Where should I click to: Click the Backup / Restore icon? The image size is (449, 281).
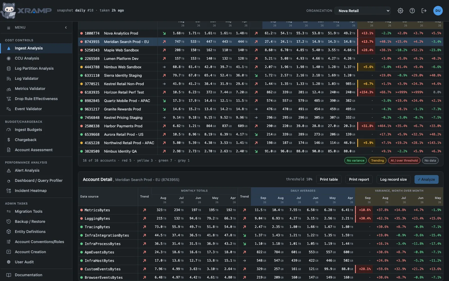9,222
